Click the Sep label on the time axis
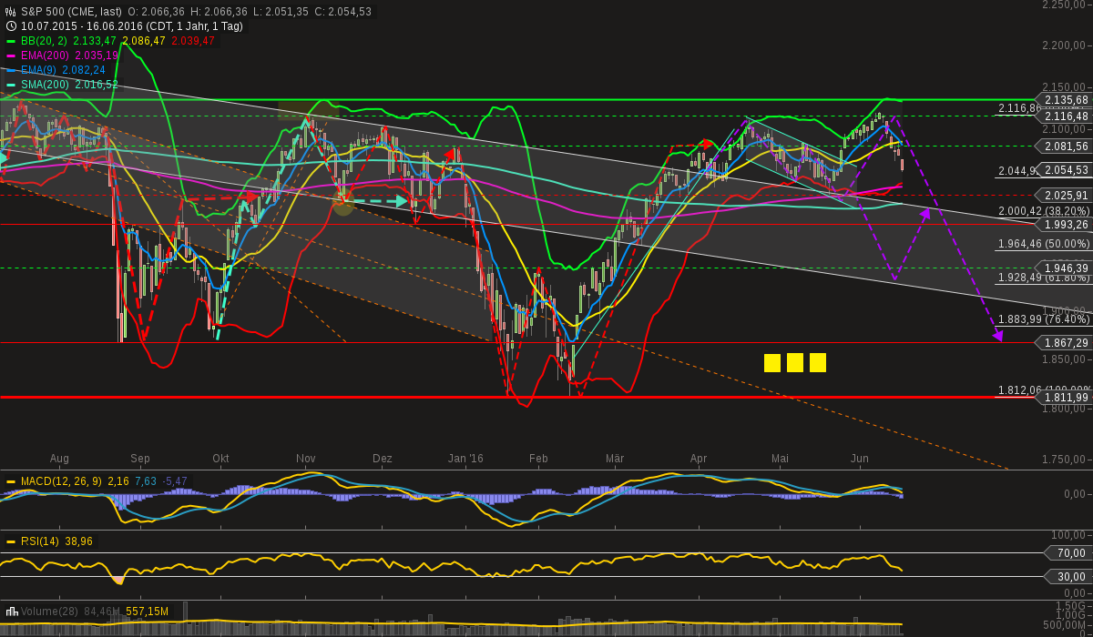Viewport: 1093px width, 637px height. pos(138,459)
